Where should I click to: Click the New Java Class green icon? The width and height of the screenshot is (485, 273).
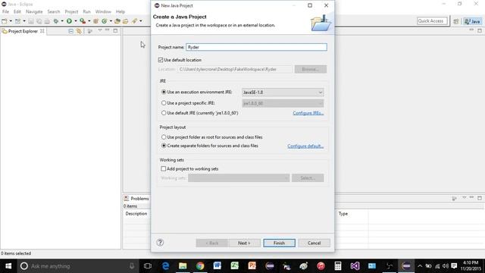click(x=105, y=21)
